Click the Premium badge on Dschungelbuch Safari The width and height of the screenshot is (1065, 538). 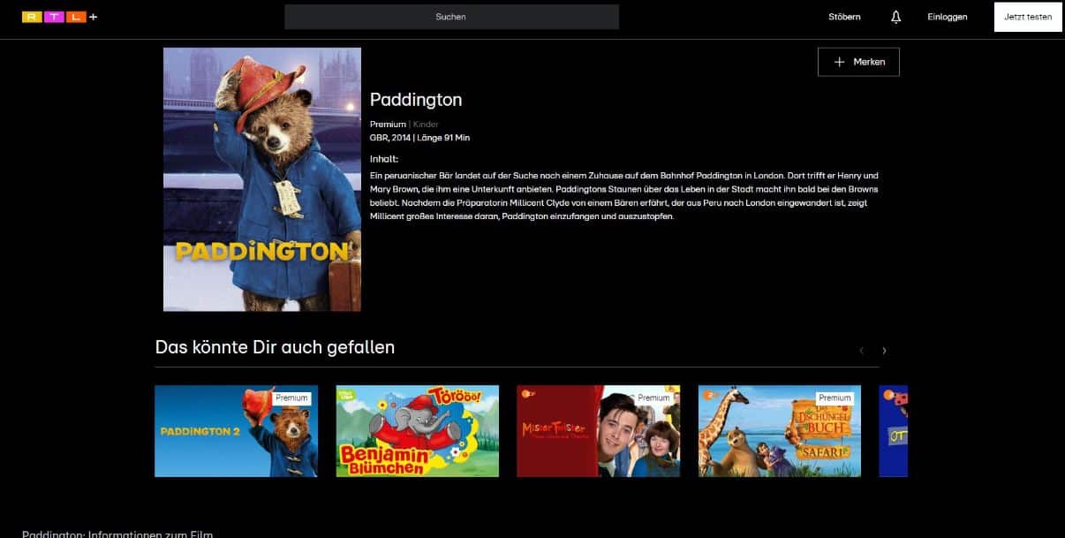[x=835, y=398]
